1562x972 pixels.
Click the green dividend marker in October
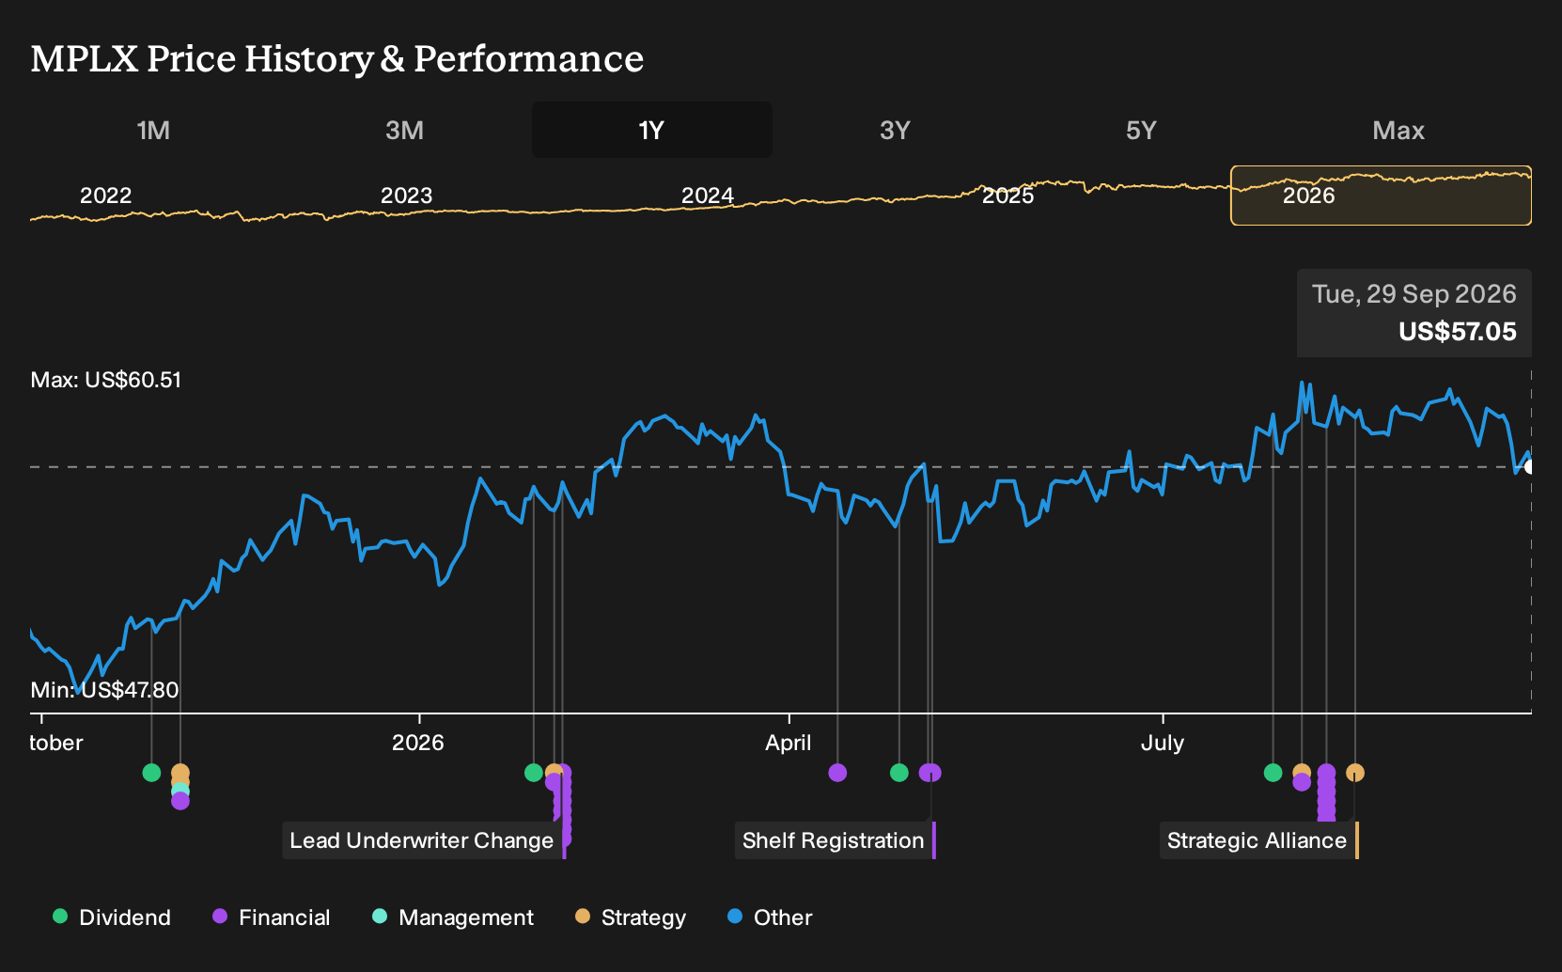[x=151, y=773]
